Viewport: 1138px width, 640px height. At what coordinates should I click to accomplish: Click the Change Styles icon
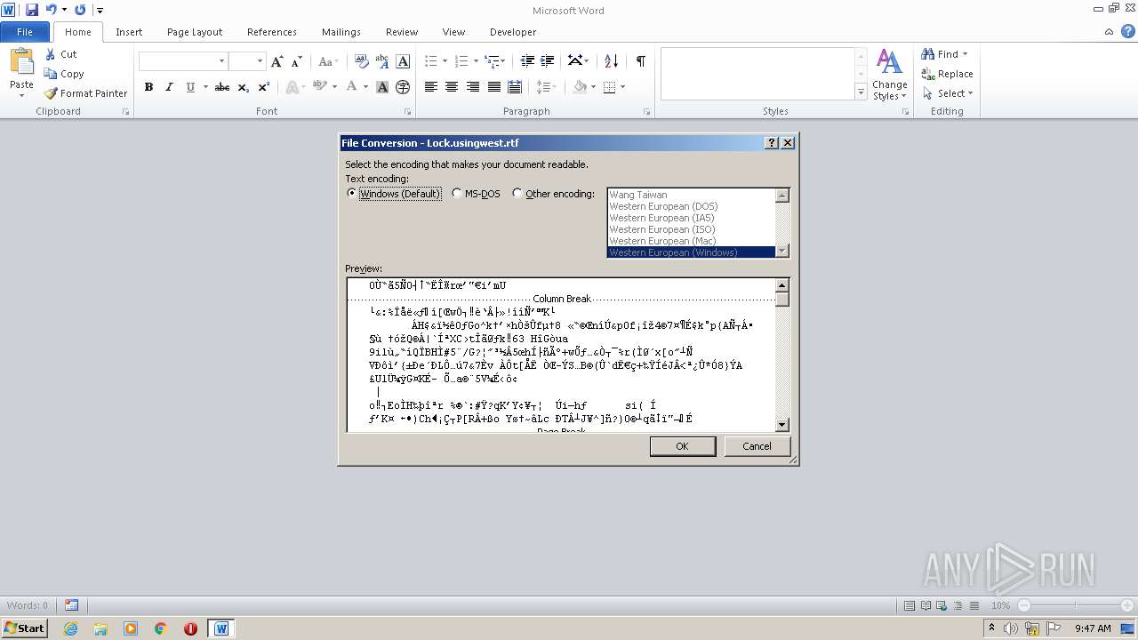coord(889,60)
